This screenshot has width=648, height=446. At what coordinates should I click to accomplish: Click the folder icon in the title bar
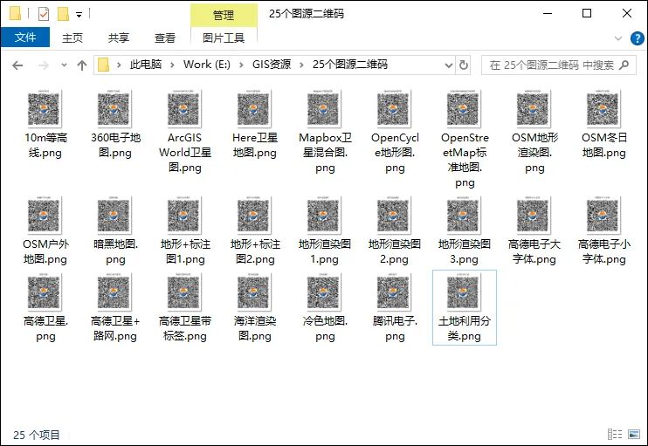click(15, 14)
